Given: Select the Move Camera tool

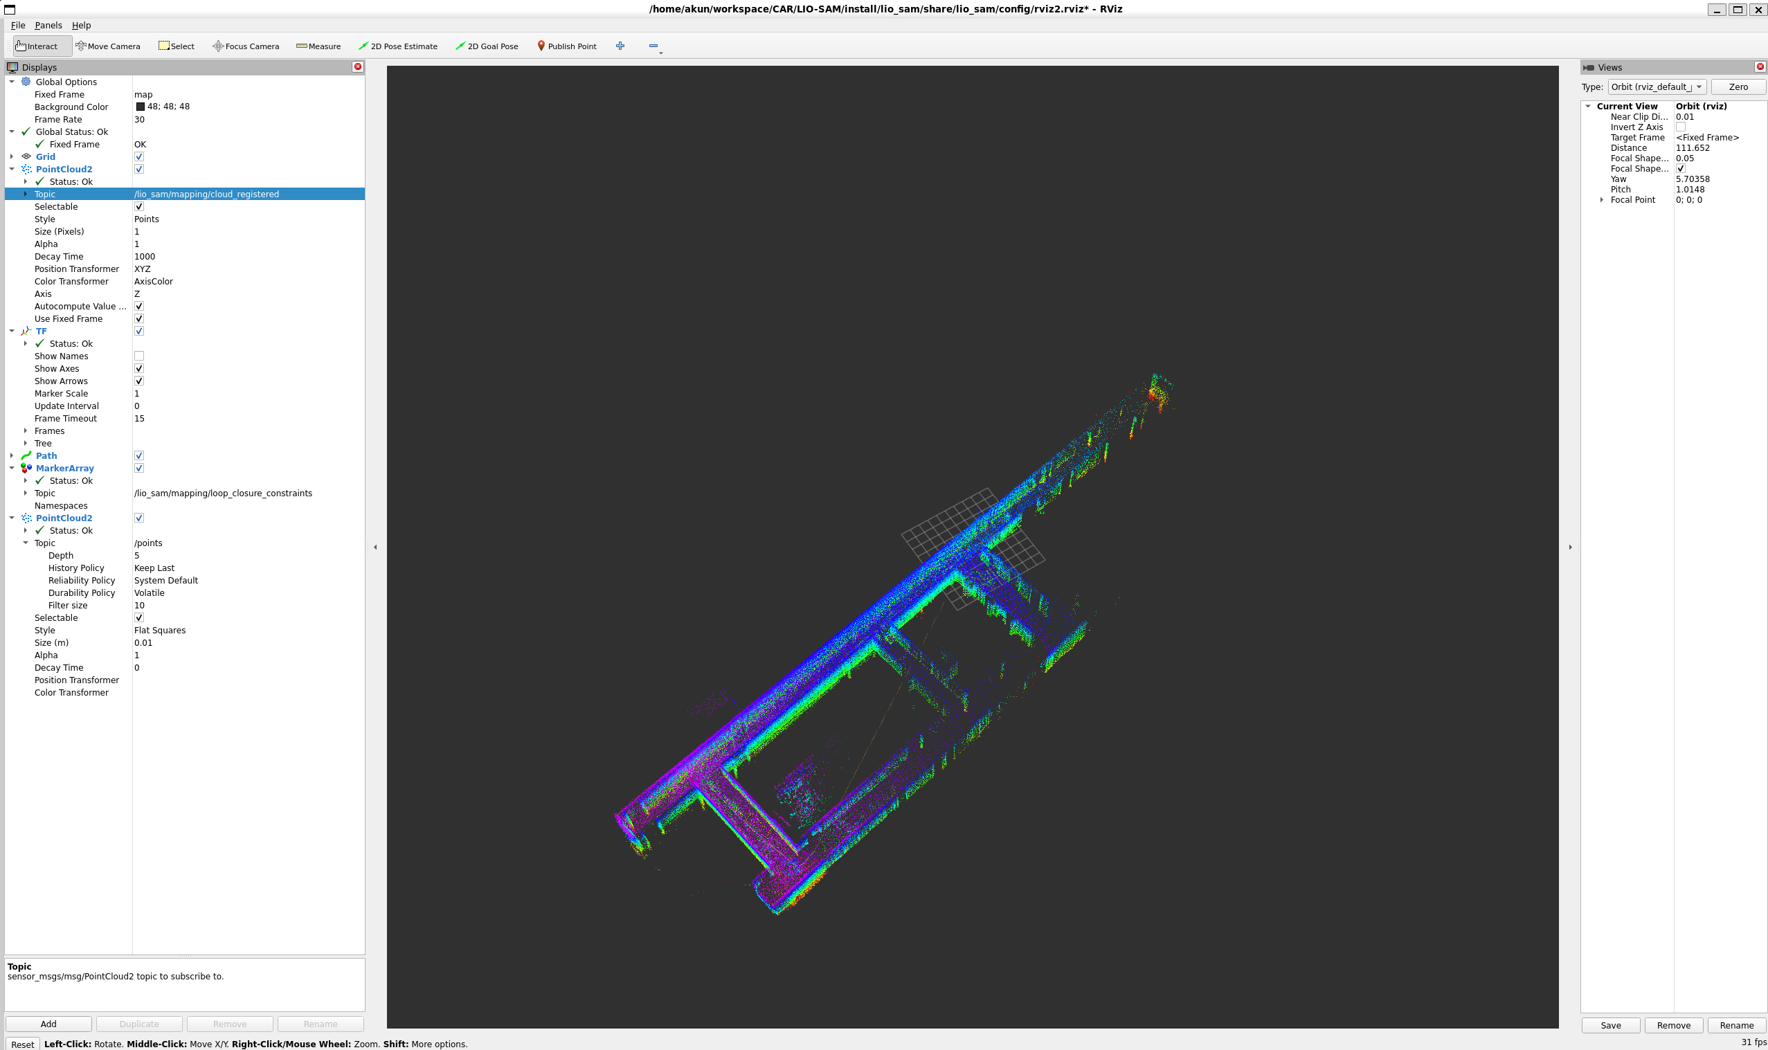Looking at the screenshot, I should pyautogui.click(x=107, y=46).
